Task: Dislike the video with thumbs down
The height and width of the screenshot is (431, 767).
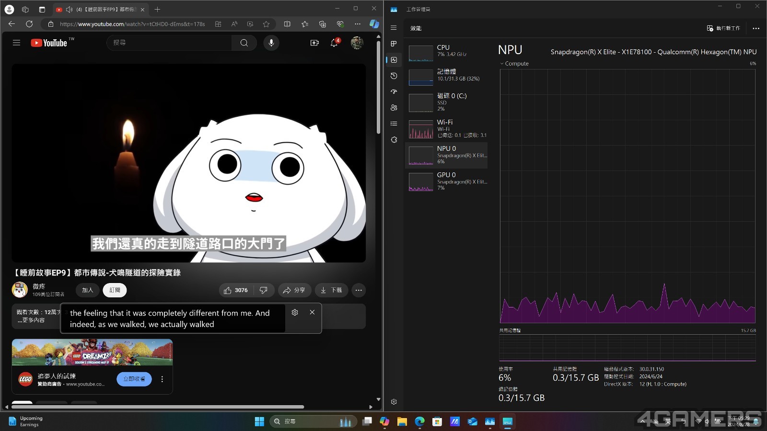Action: point(264,290)
